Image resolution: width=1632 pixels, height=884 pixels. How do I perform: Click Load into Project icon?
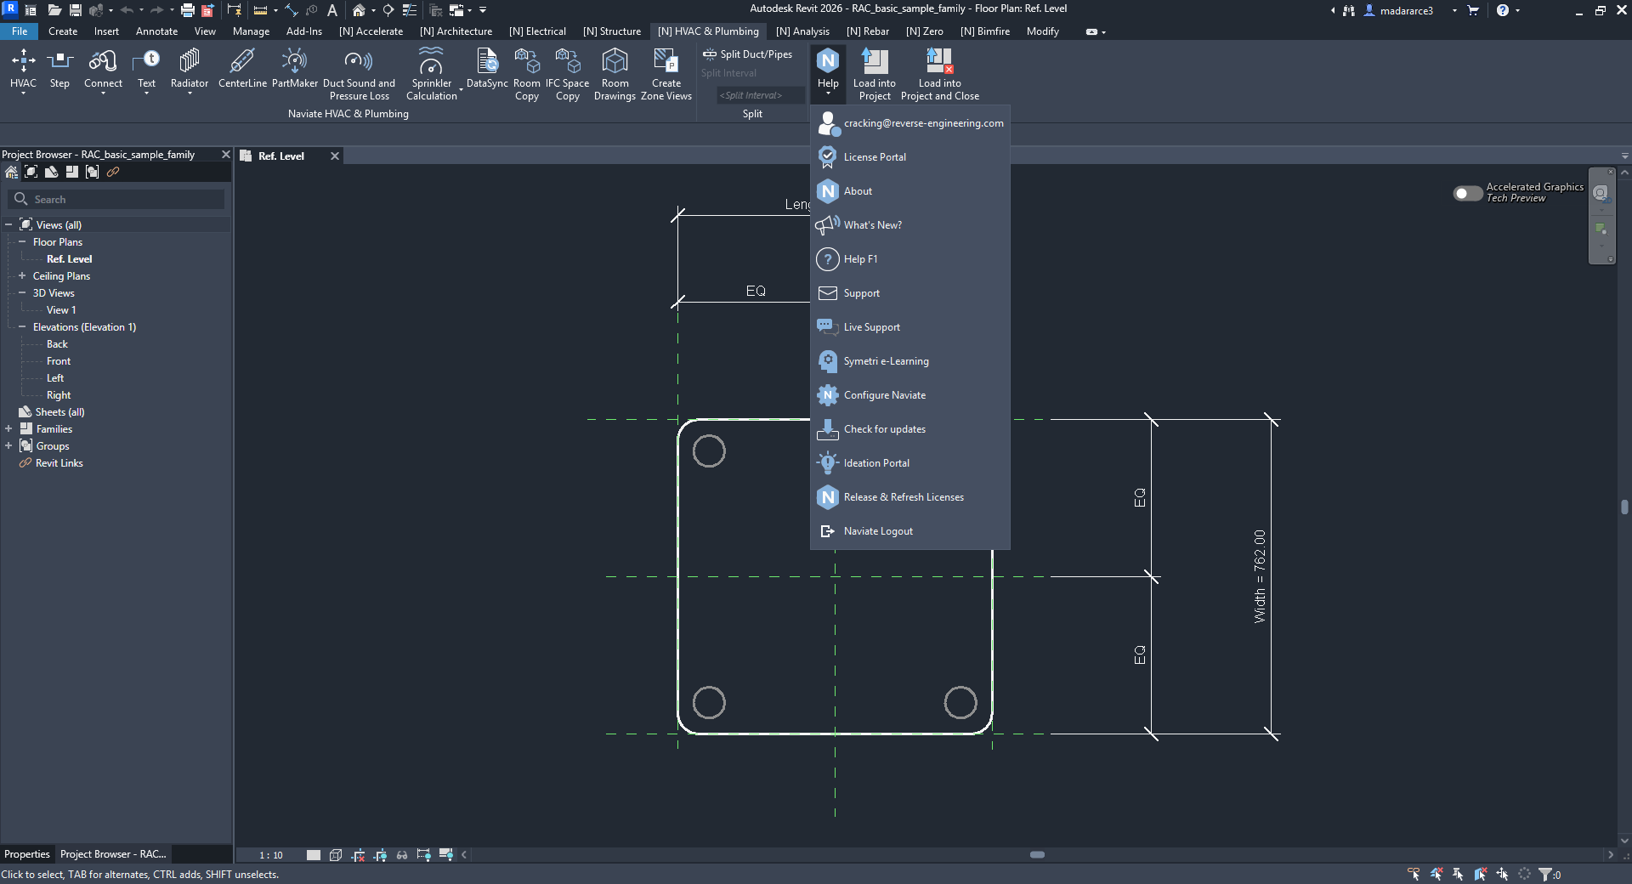tap(875, 74)
